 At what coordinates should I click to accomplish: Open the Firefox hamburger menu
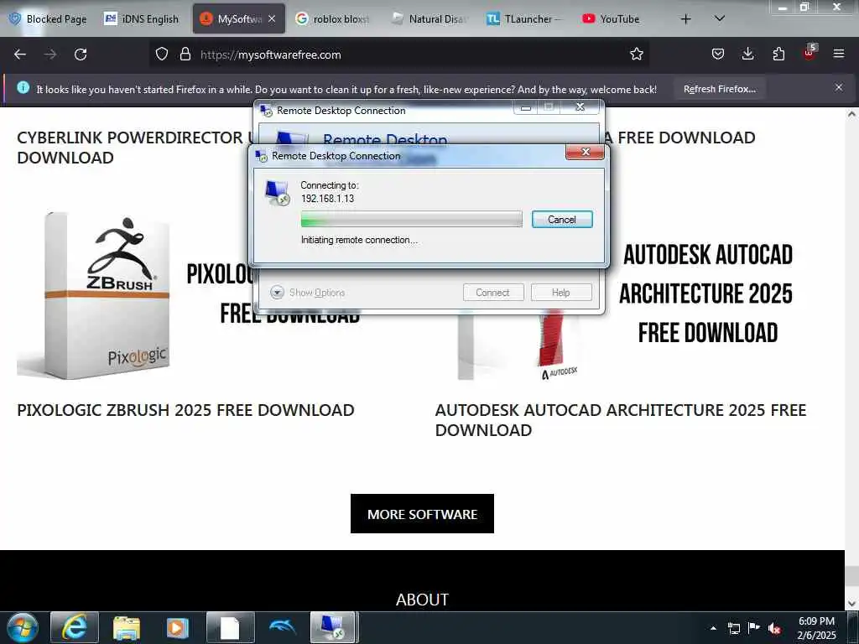pos(838,54)
